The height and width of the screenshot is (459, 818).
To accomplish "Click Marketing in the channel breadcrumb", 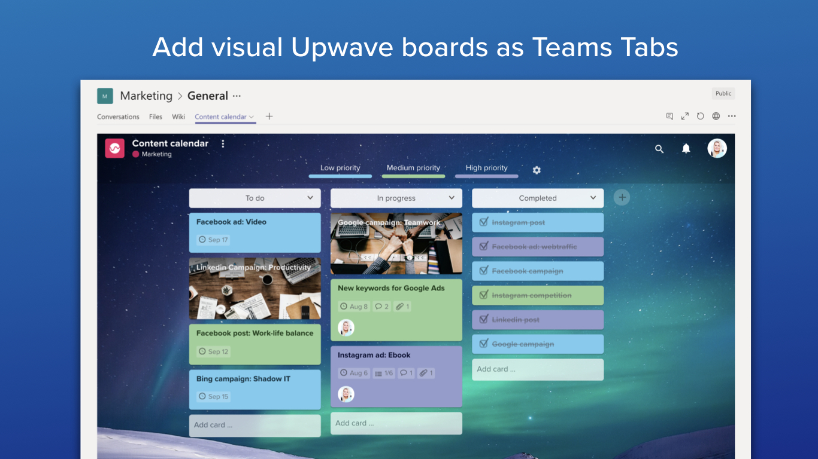I will click(146, 96).
